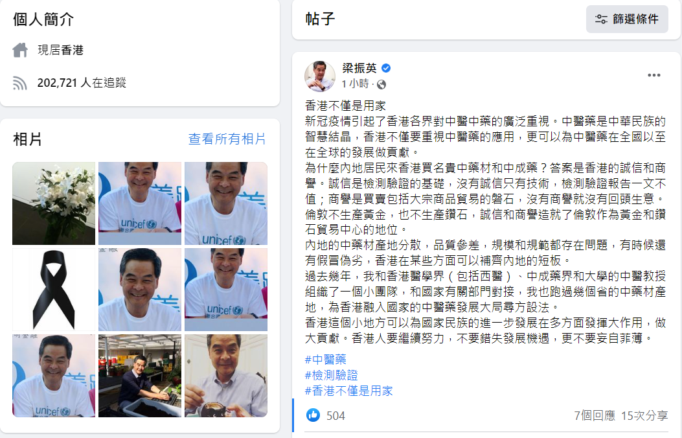This screenshot has width=682, height=438.
Task: Click the verified badge beside 梁振英
Action: 386,68
